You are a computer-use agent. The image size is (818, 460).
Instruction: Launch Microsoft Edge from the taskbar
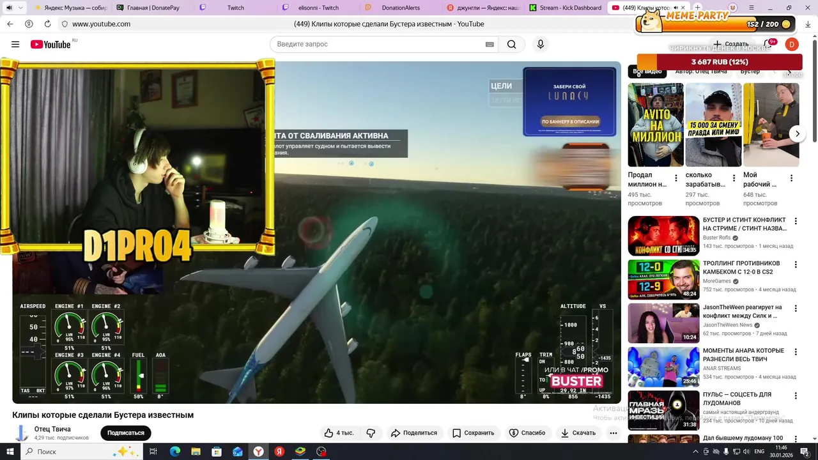[175, 452]
